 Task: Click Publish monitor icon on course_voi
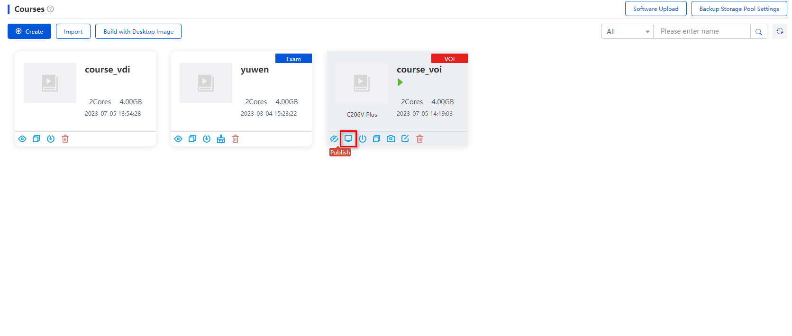point(348,139)
